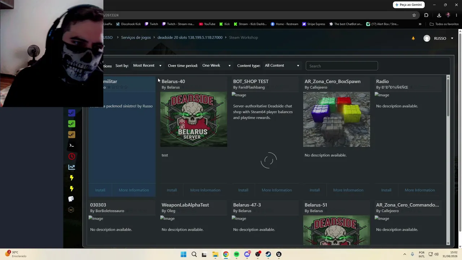Screen dimensions: 462x260
Task: Install the AR_Zona_Cero_BoxSpawn mod
Action: 315,190
